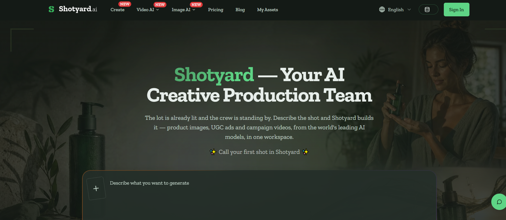Go to the Pricing page
Viewport: 506px width, 220px height.
coord(215,10)
